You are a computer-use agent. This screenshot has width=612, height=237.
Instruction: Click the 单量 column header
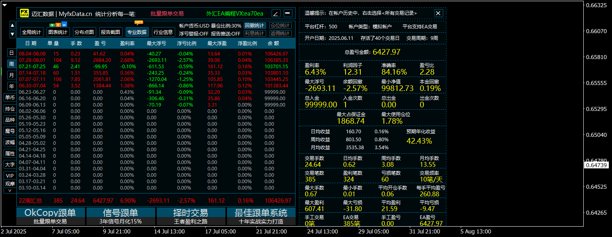[53, 43]
